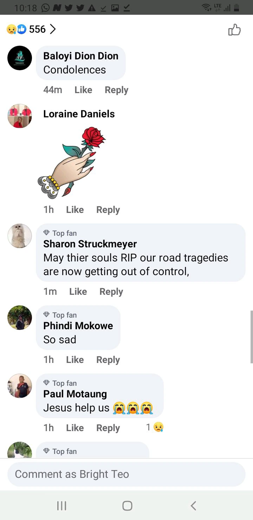Open Loraine Daniels' profile avatar
253x520 pixels.
(20, 116)
